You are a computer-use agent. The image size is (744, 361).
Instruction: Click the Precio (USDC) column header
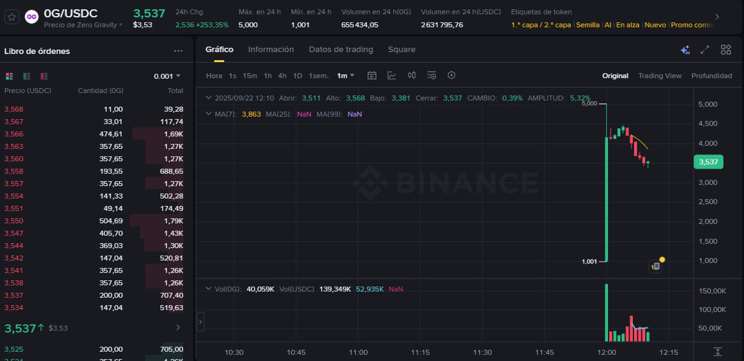(x=27, y=91)
